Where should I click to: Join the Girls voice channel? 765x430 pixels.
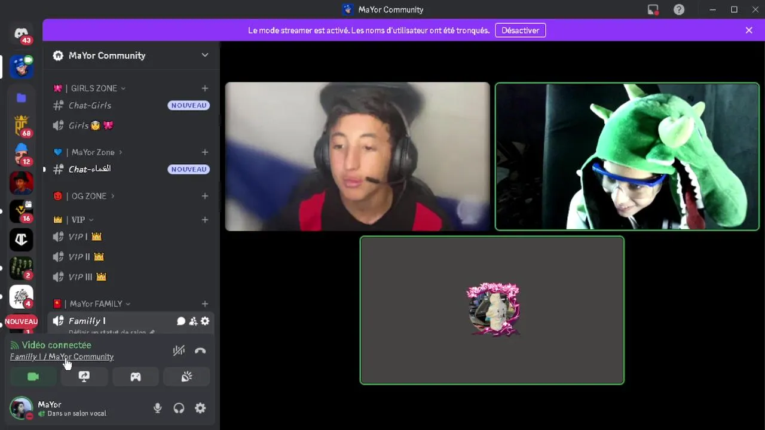(x=131, y=125)
